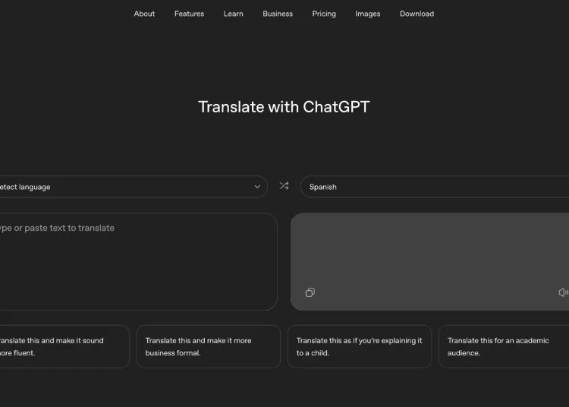Expand the Detect language dropdown chevron
Image resolution: width=569 pixels, height=407 pixels.
[257, 187]
